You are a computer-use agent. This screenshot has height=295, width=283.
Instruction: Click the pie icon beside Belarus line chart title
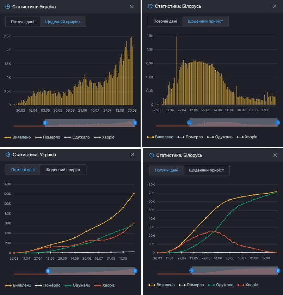click(152, 155)
